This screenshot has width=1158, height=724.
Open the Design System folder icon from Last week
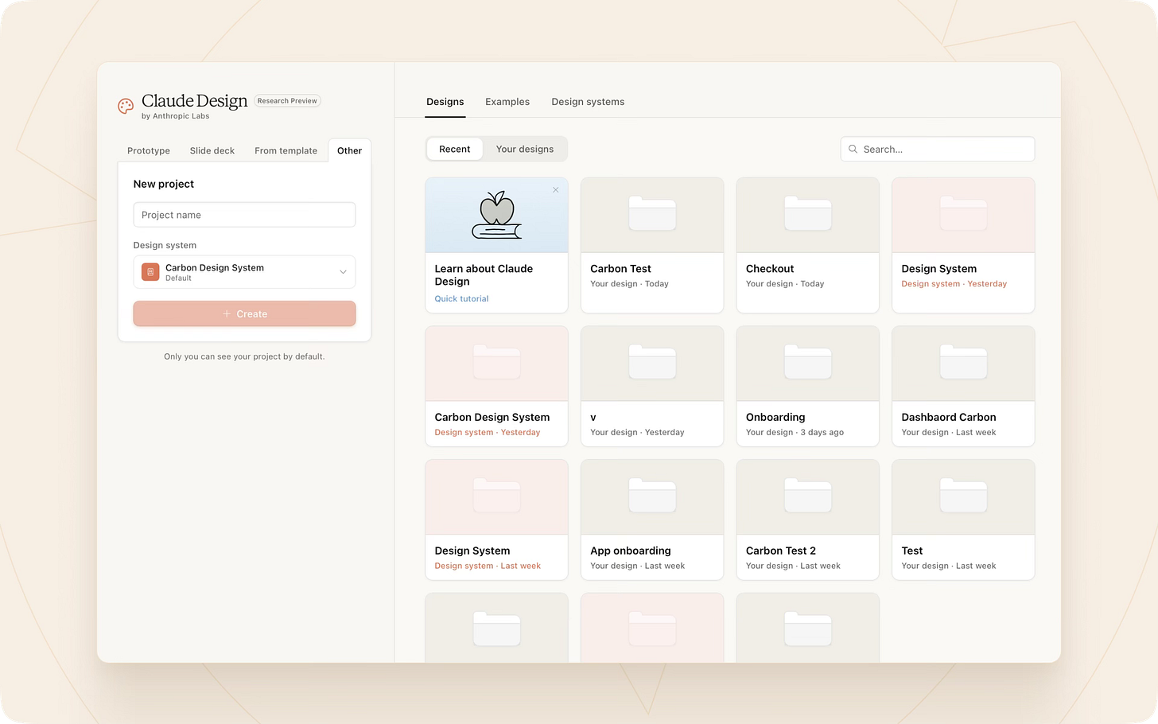click(x=497, y=496)
